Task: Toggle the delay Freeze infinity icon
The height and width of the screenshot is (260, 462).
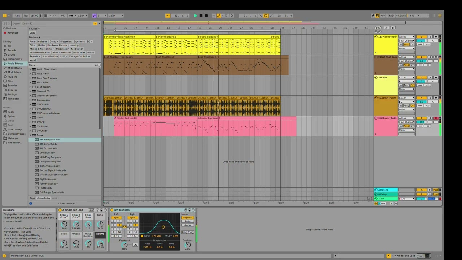Action: point(135,245)
